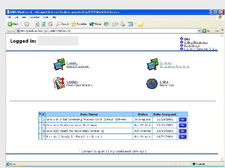Click Go for Ready for Final Classification row
Screen dimensions: 225x168
tap(182, 137)
